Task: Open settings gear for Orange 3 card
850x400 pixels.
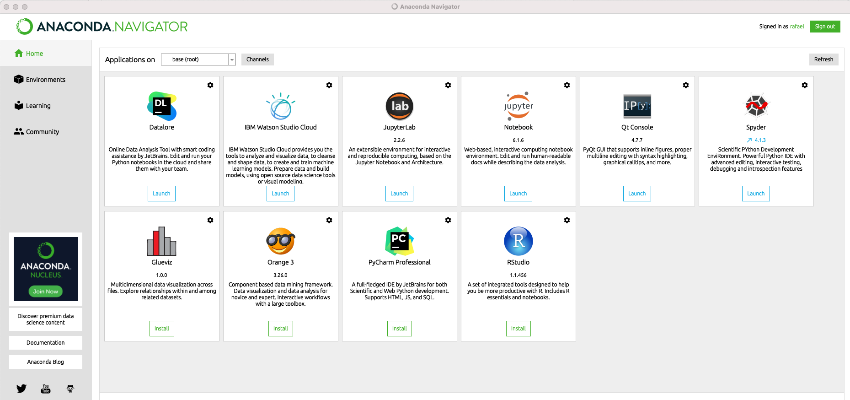Action: click(329, 220)
